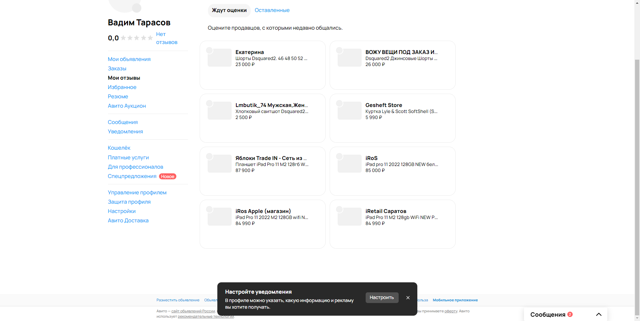
Task: Open the Екатерина listing thumbnail
Action: pyautogui.click(x=219, y=58)
